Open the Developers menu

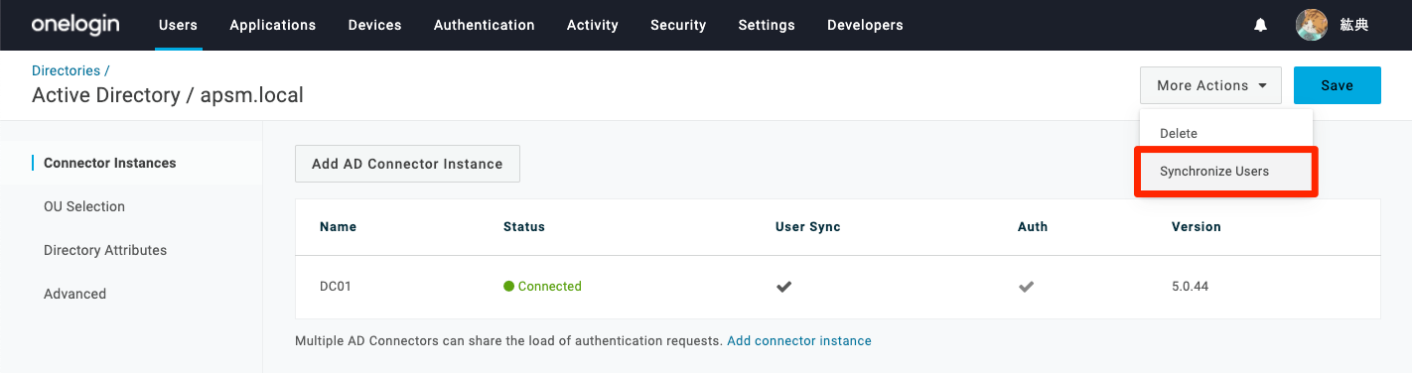(865, 25)
